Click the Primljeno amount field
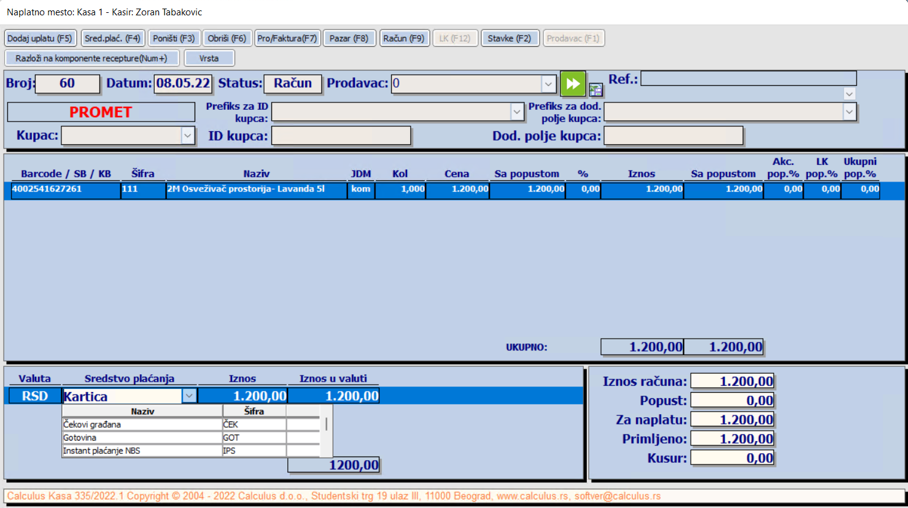This screenshot has height=508, width=908. [x=732, y=439]
